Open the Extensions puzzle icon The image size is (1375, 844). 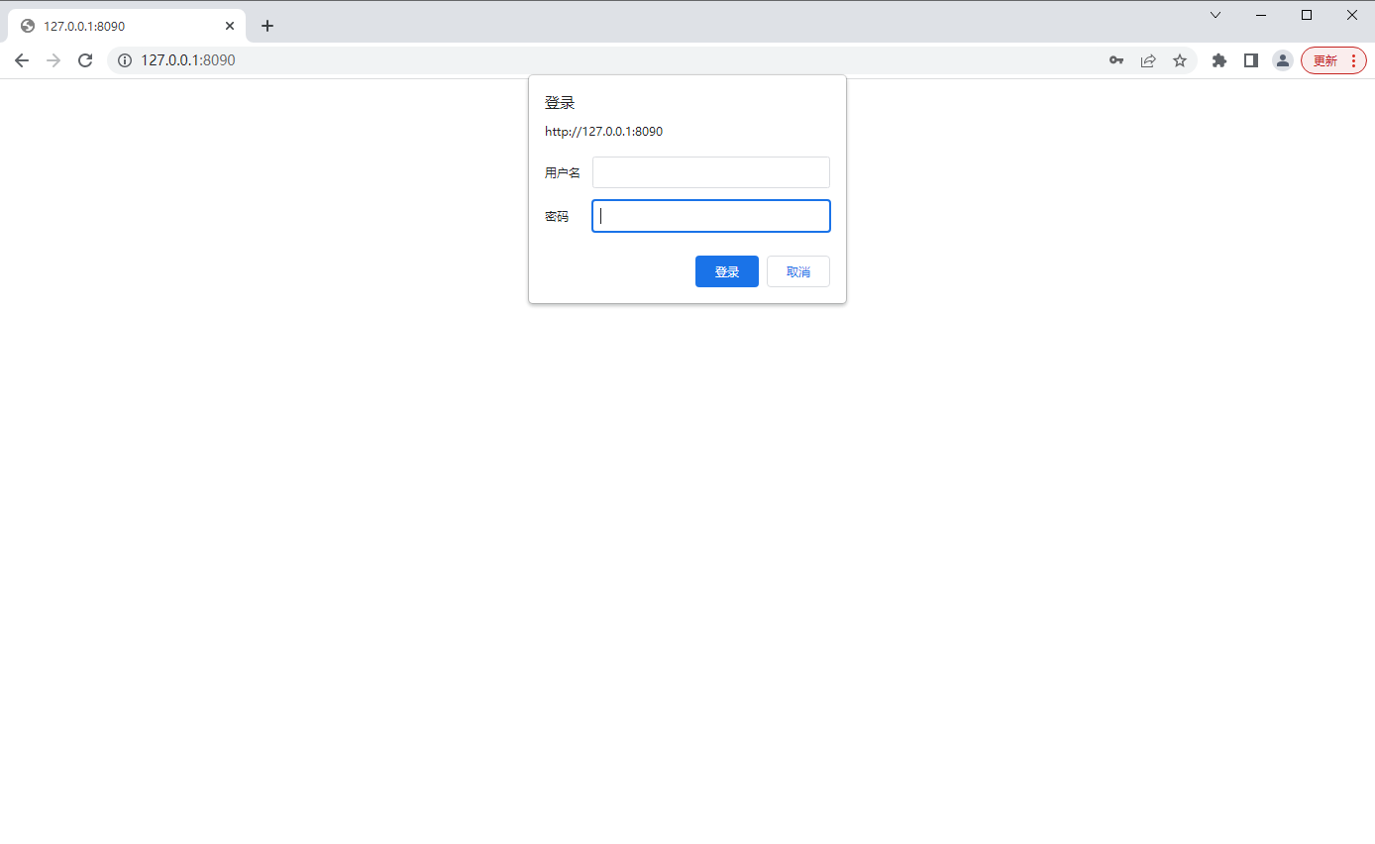click(x=1219, y=60)
